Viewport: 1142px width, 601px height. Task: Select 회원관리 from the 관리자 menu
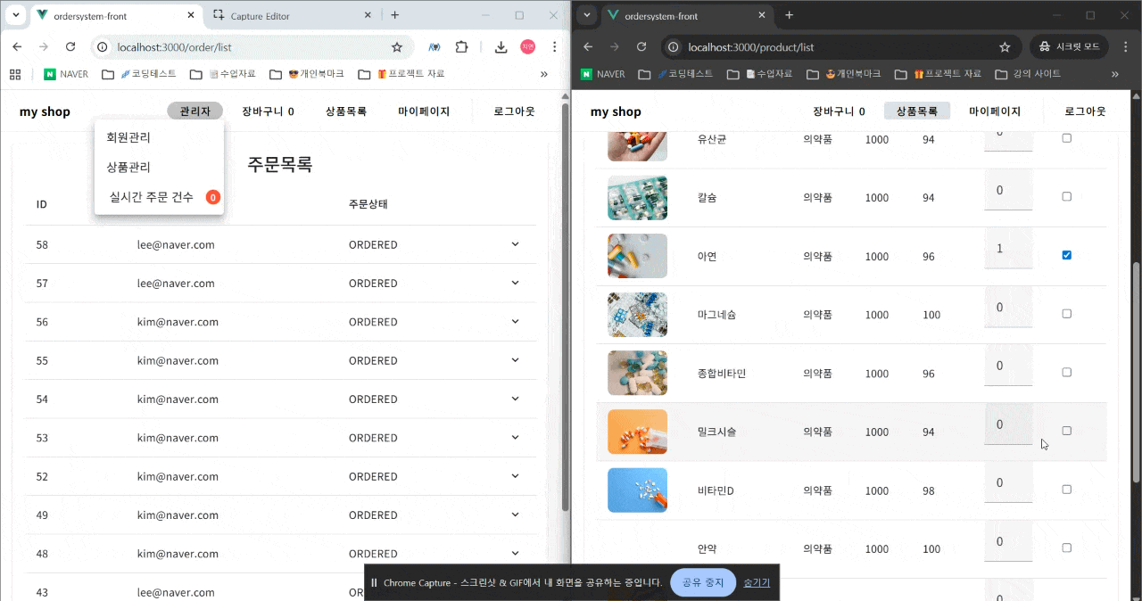coord(159,137)
